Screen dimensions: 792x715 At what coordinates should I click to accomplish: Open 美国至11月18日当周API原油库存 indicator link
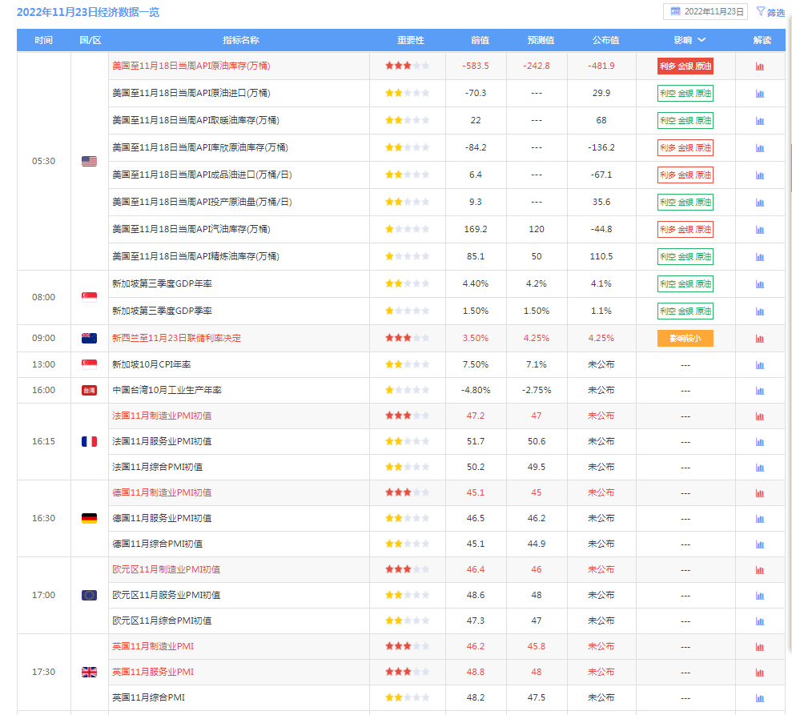[x=191, y=66]
